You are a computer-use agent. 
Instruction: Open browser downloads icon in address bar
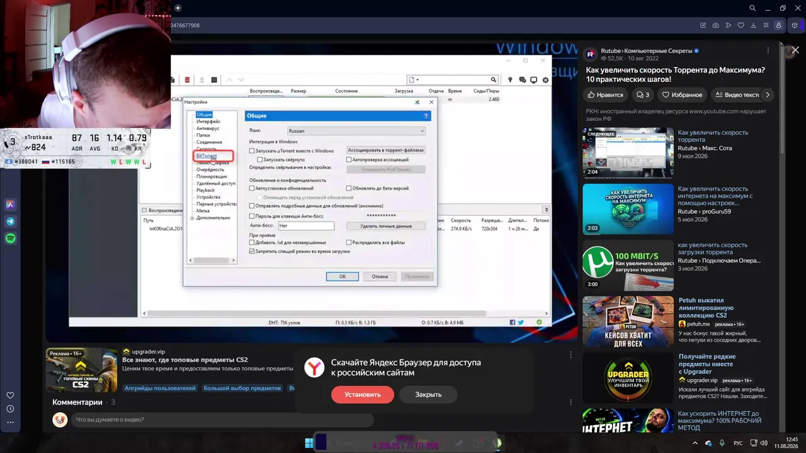coord(754,25)
